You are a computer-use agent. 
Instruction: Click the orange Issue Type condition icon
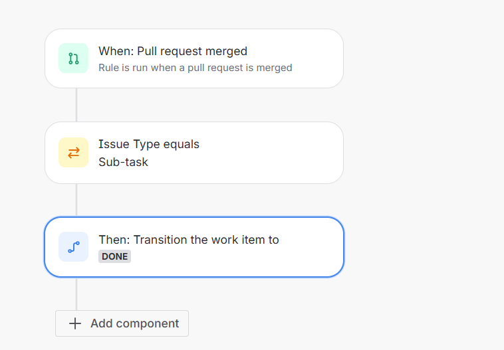click(73, 153)
